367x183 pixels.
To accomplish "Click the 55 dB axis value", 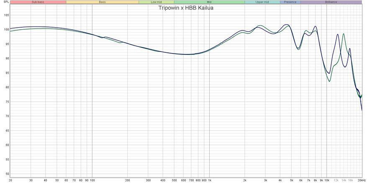I will pyautogui.click(x=7, y=160).
